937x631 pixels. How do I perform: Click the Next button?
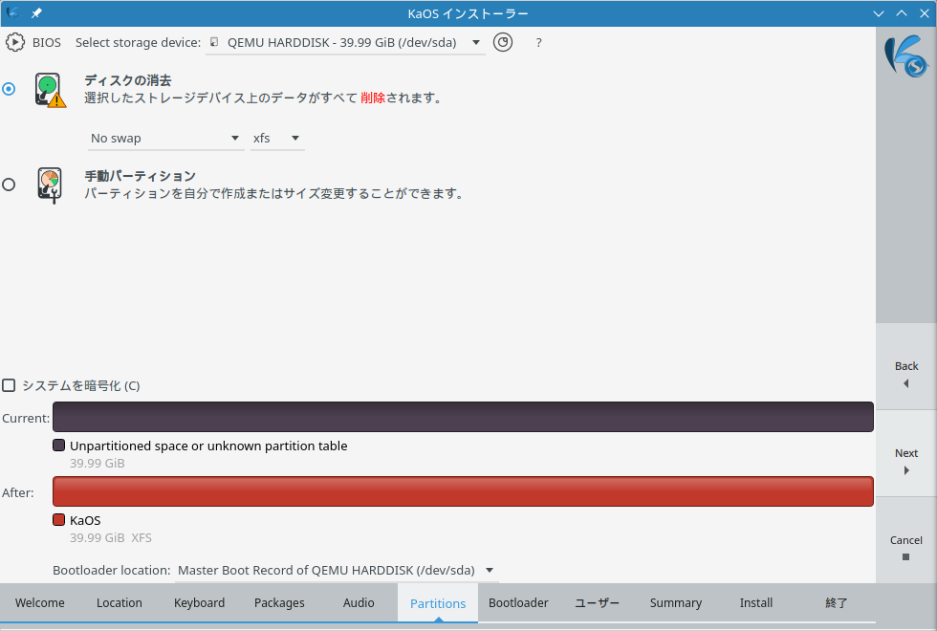[906, 453]
